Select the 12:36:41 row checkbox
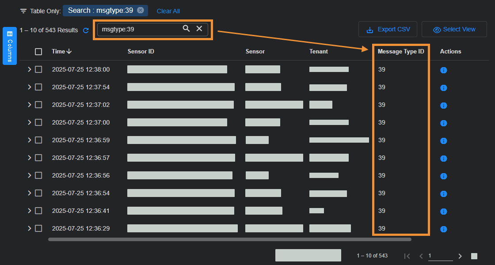Screen dimensions: 495x265 click(38, 211)
